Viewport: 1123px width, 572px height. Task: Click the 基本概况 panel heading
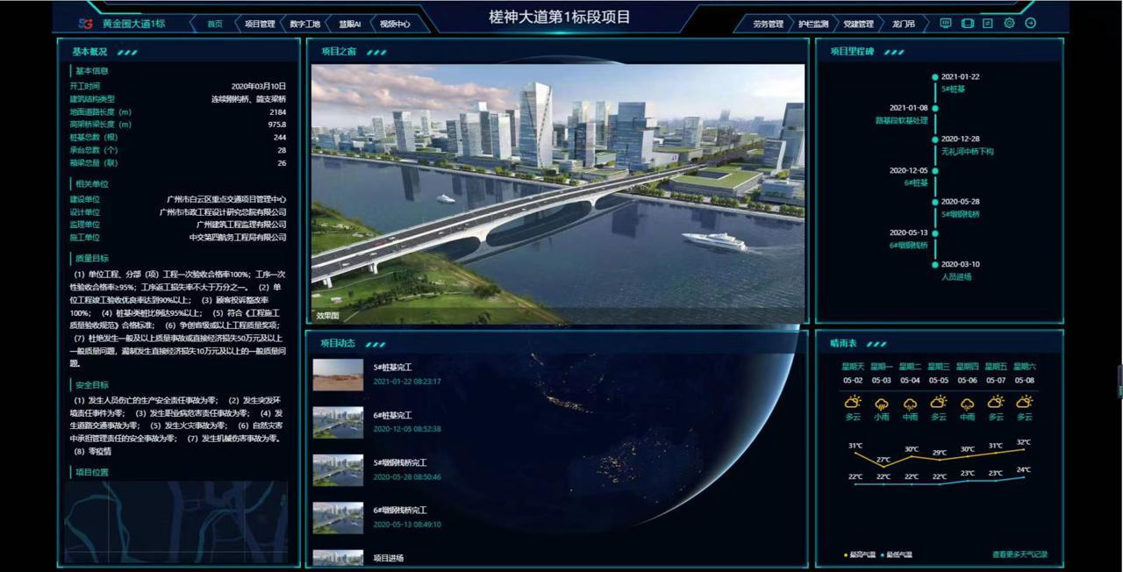pyautogui.click(x=89, y=52)
